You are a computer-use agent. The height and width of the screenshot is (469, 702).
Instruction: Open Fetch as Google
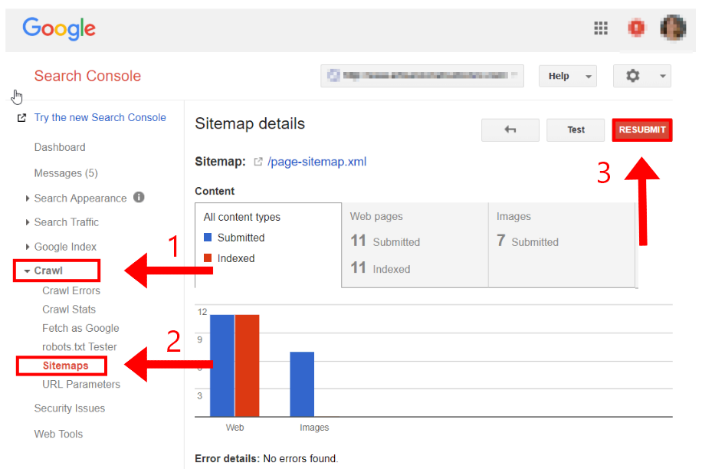[x=80, y=328]
